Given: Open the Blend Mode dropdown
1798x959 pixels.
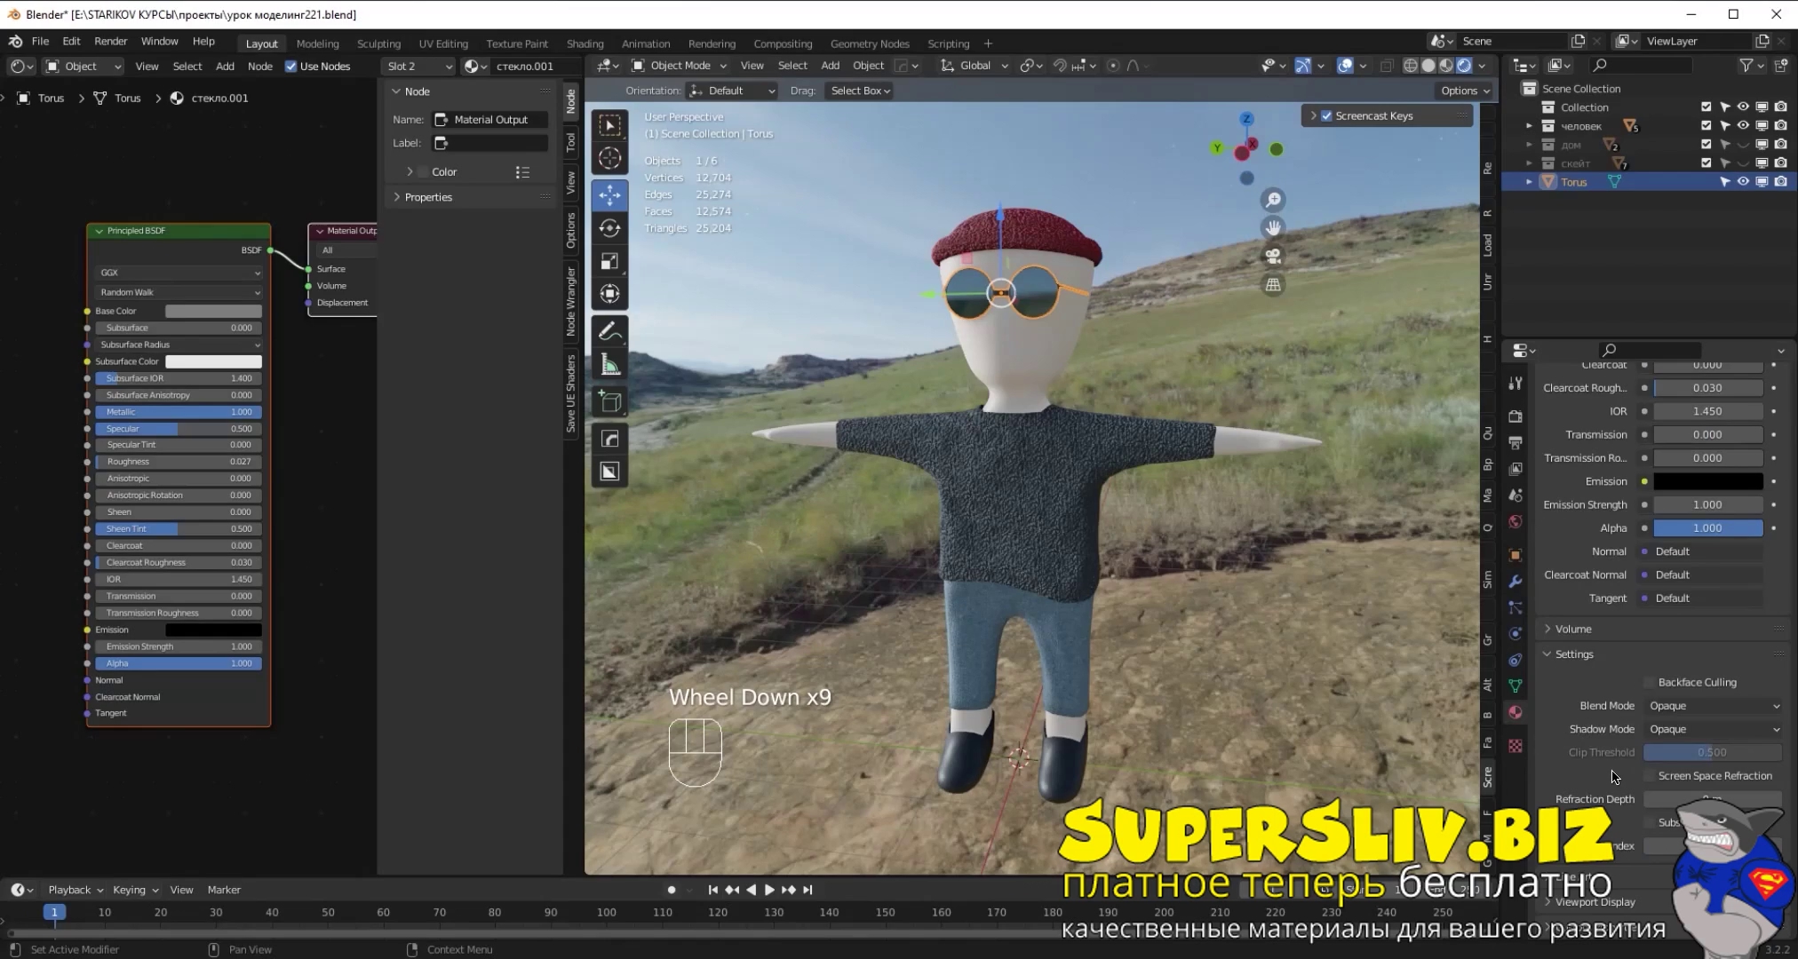Looking at the screenshot, I should [1714, 706].
